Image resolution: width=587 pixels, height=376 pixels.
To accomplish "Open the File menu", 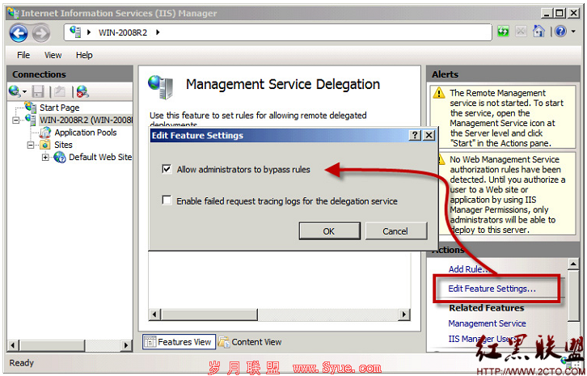I will point(23,55).
